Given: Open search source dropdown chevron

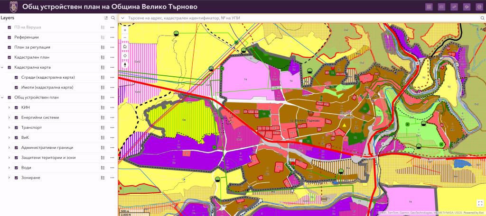Looking at the screenshot, I should point(123,18).
